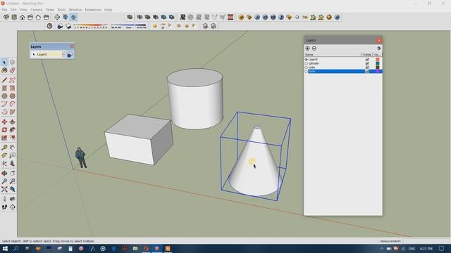The width and height of the screenshot is (451, 253).
Task: Change cylinder teal color swatch
Action: point(378,63)
